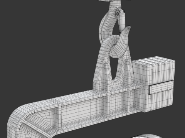Click the small plate on counterweight side
This screenshot has height=138, width=185.
point(161,87)
